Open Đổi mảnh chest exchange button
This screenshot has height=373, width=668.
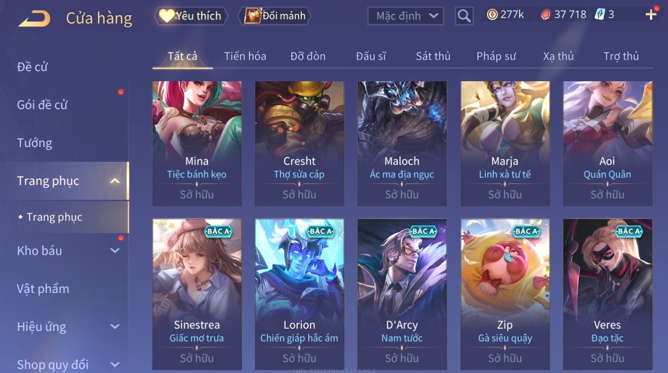point(275,16)
